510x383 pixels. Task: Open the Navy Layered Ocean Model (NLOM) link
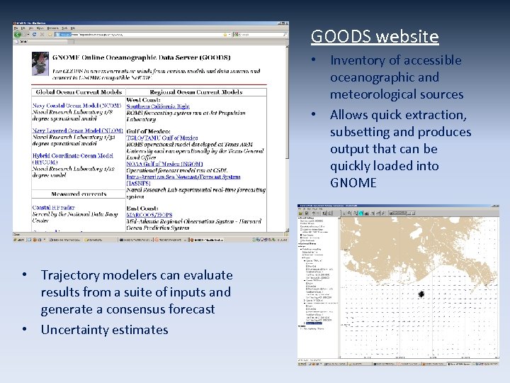(x=77, y=131)
